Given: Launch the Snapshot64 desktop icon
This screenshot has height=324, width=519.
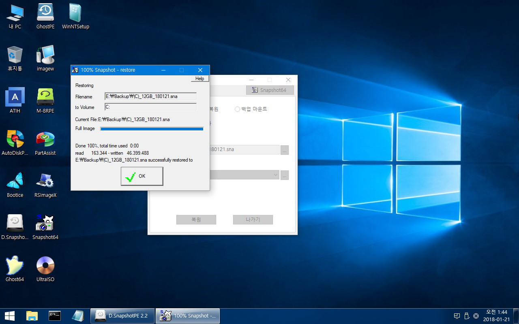Looking at the screenshot, I should pyautogui.click(x=45, y=227).
